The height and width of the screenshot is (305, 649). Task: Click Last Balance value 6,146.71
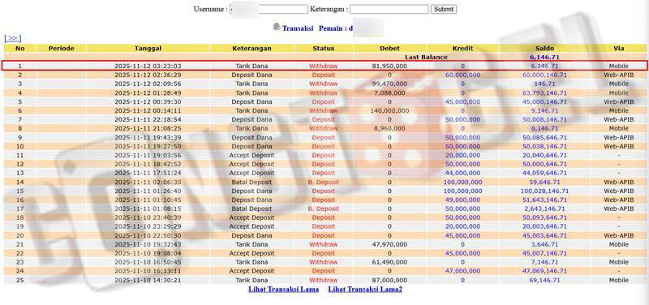point(544,57)
